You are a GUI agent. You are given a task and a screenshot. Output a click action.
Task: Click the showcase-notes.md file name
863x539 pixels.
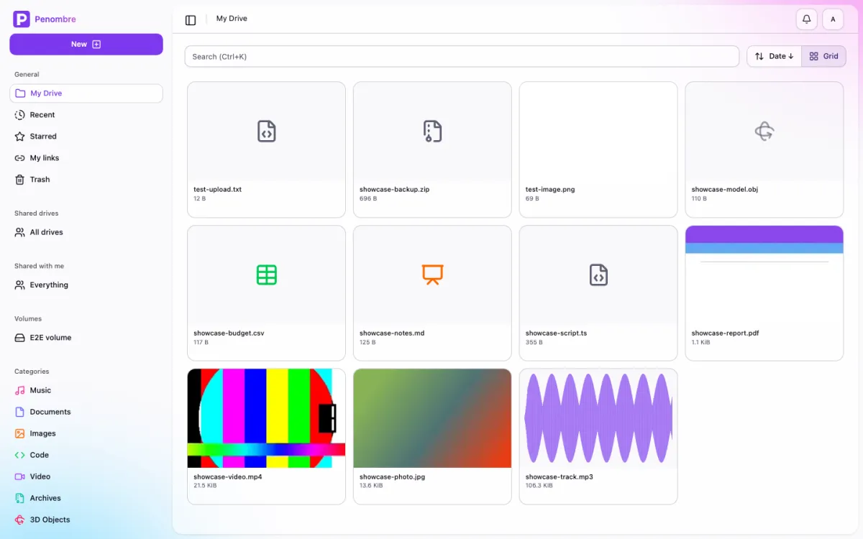point(392,333)
